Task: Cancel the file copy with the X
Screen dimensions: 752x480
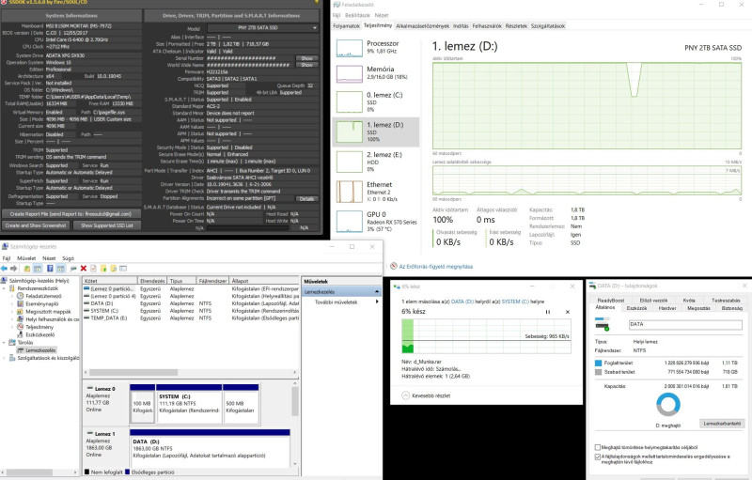Action: [568, 312]
